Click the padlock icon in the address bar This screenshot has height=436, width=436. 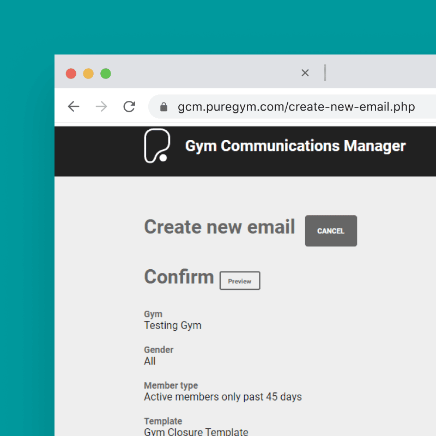tap(163, 107)
